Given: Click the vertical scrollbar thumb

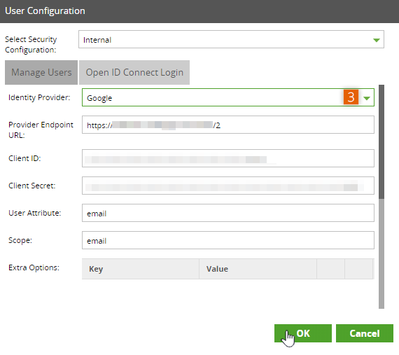Looking at the screenshot, I should click(x=381, y=141).
